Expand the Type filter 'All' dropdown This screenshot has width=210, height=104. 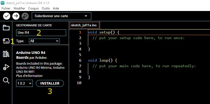tap(44, 41)
